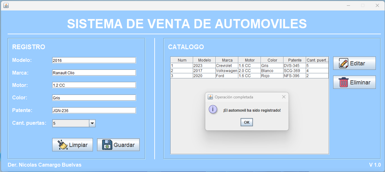Click the floppy disk icon on Guardar
This screenshot has width=385, height=172.
107,145
